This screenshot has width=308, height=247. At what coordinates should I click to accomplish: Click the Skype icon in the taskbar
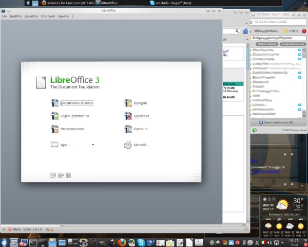click(140, 242)
